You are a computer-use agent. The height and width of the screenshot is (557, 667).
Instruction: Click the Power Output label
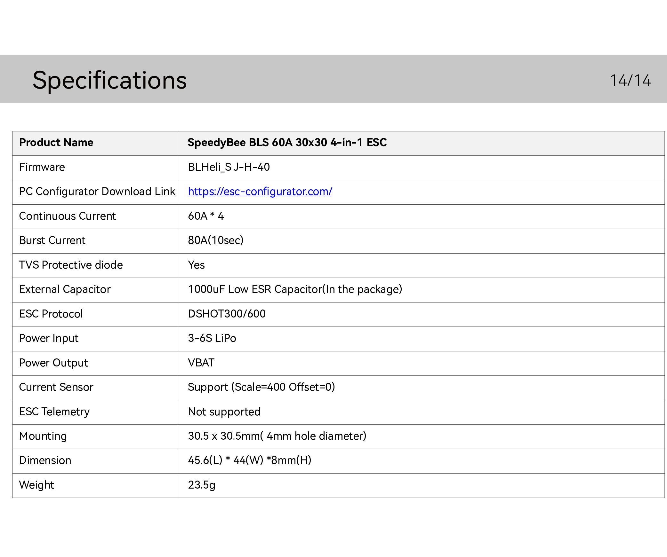53,363
